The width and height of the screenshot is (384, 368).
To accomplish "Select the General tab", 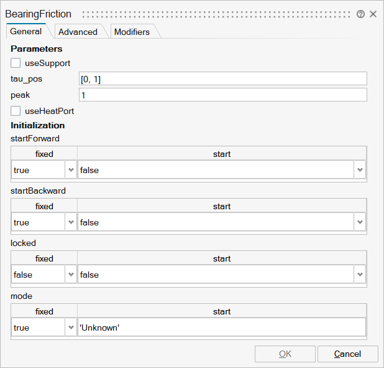I will point(26,31).
